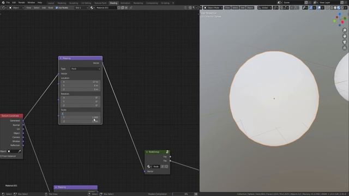Pick an object with the Texture Coordinate eyedropper
The height and width of the screenshot is (196, 349).
click(x=20, y=151)
